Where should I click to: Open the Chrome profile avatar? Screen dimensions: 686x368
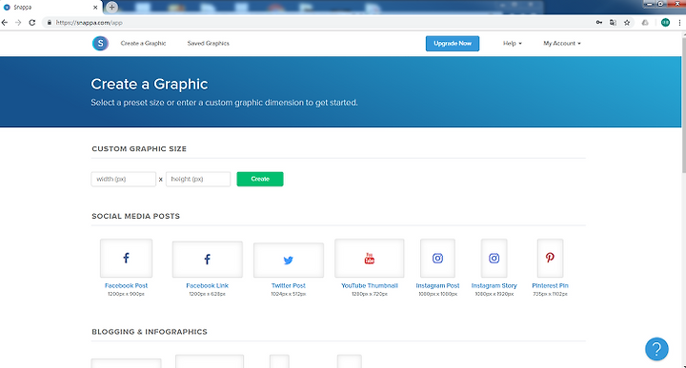[x=665, y=23]
